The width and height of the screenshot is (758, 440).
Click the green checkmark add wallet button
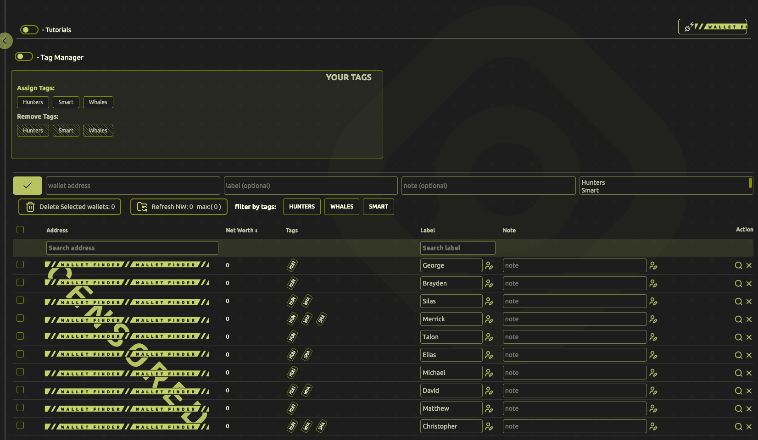28,186
